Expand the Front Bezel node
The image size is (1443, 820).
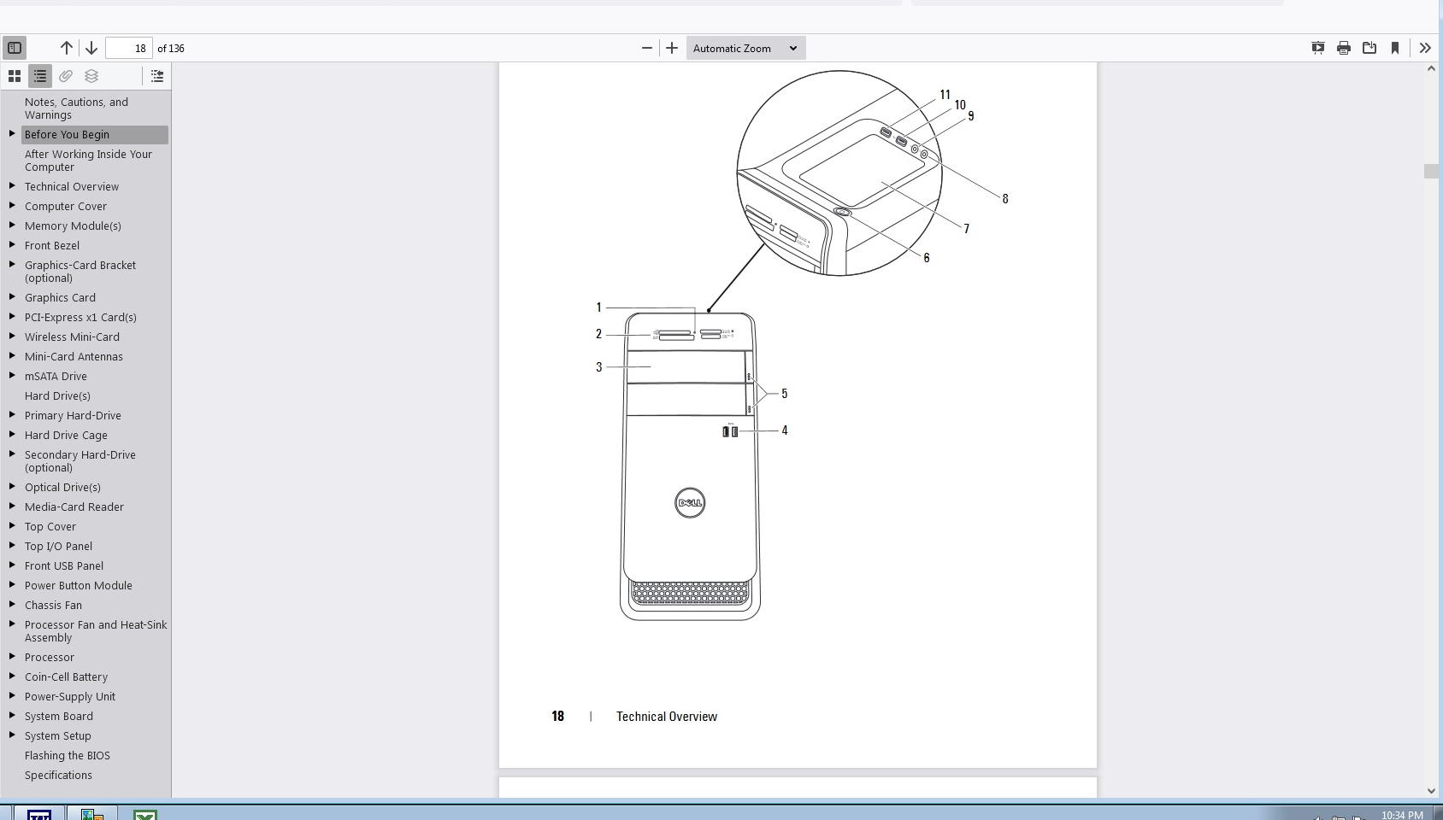12,245
